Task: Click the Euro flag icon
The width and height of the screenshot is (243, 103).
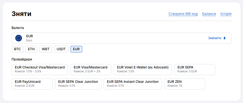Action: pos(19,38)
